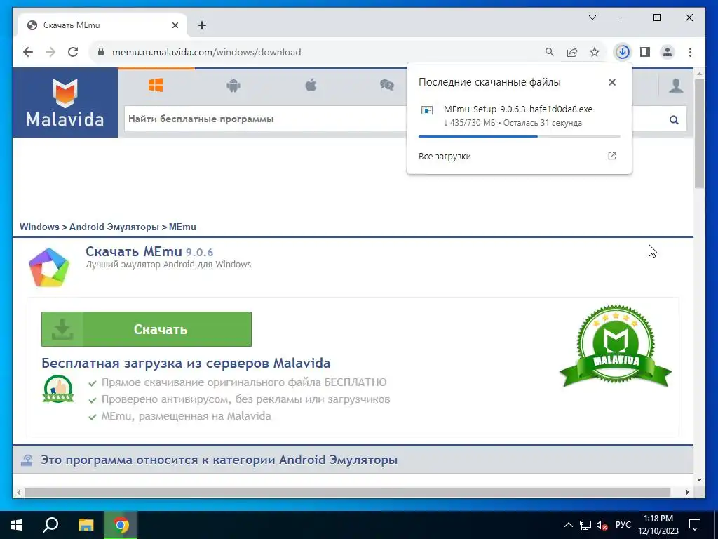Click the Malavida green seal badge
This screenshot has width=718, height=539.
point(616,347)
